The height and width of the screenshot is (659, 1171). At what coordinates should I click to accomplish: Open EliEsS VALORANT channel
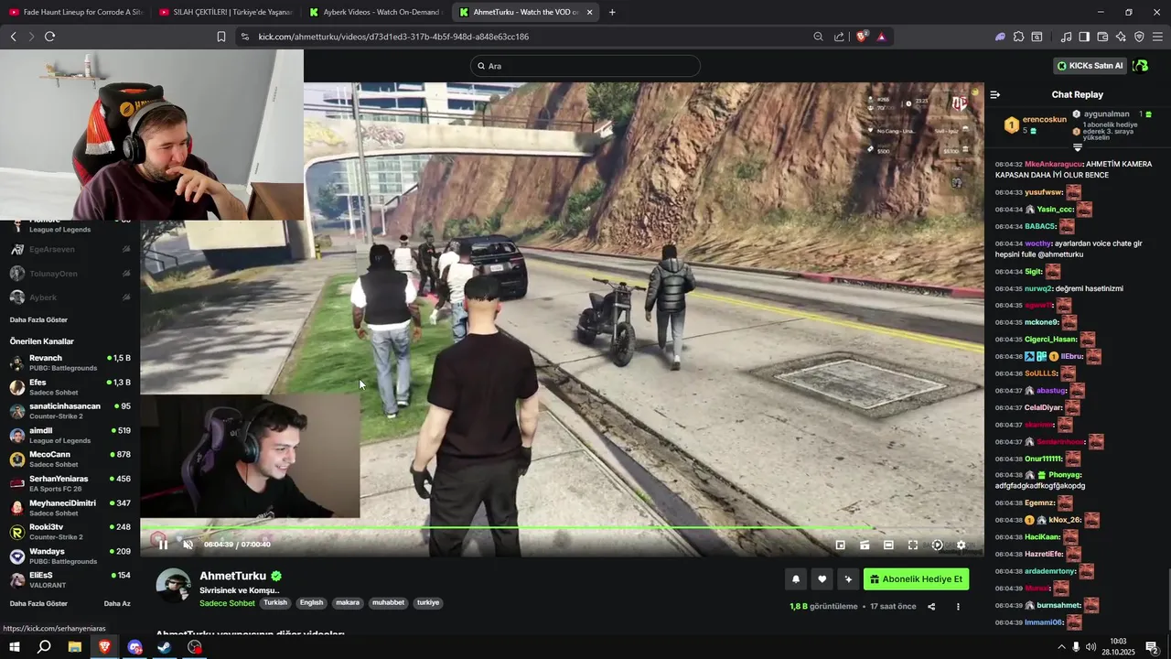(x=70, y=580)
